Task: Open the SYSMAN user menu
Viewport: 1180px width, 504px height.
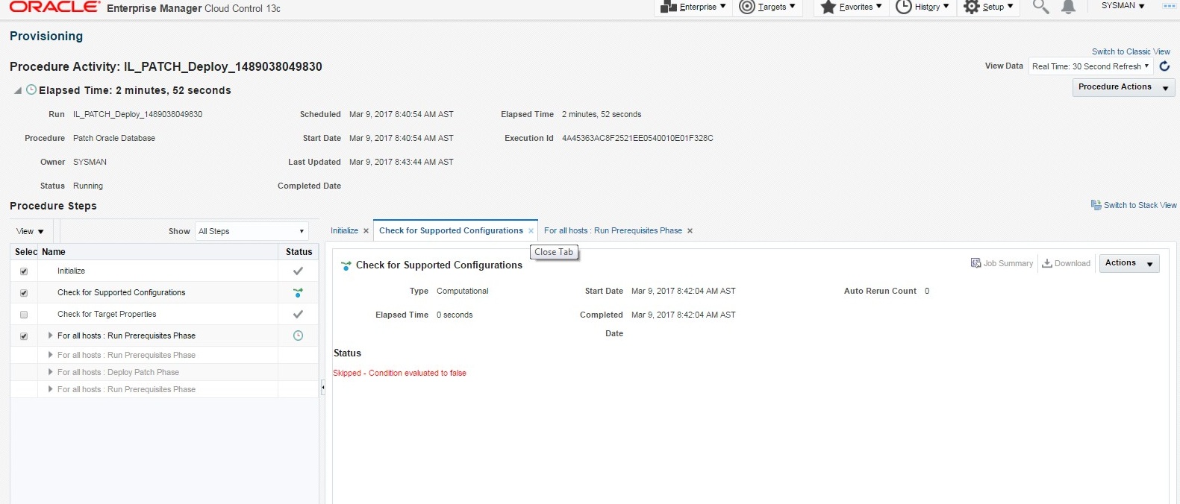Action: (1123, 6)
